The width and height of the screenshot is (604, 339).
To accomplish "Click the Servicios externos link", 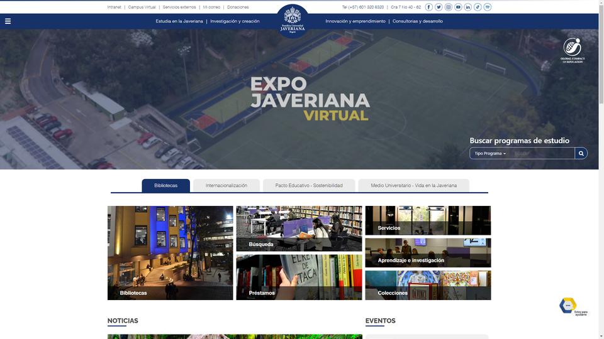I will [x=179, y=7].
